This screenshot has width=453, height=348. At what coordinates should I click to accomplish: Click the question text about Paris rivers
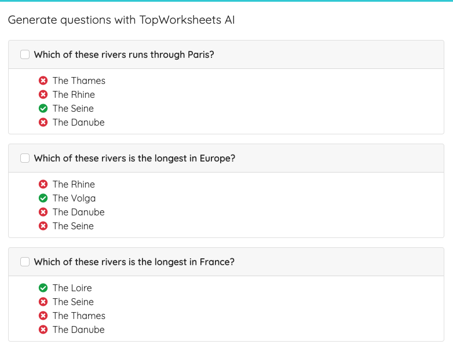coord(124,54)
